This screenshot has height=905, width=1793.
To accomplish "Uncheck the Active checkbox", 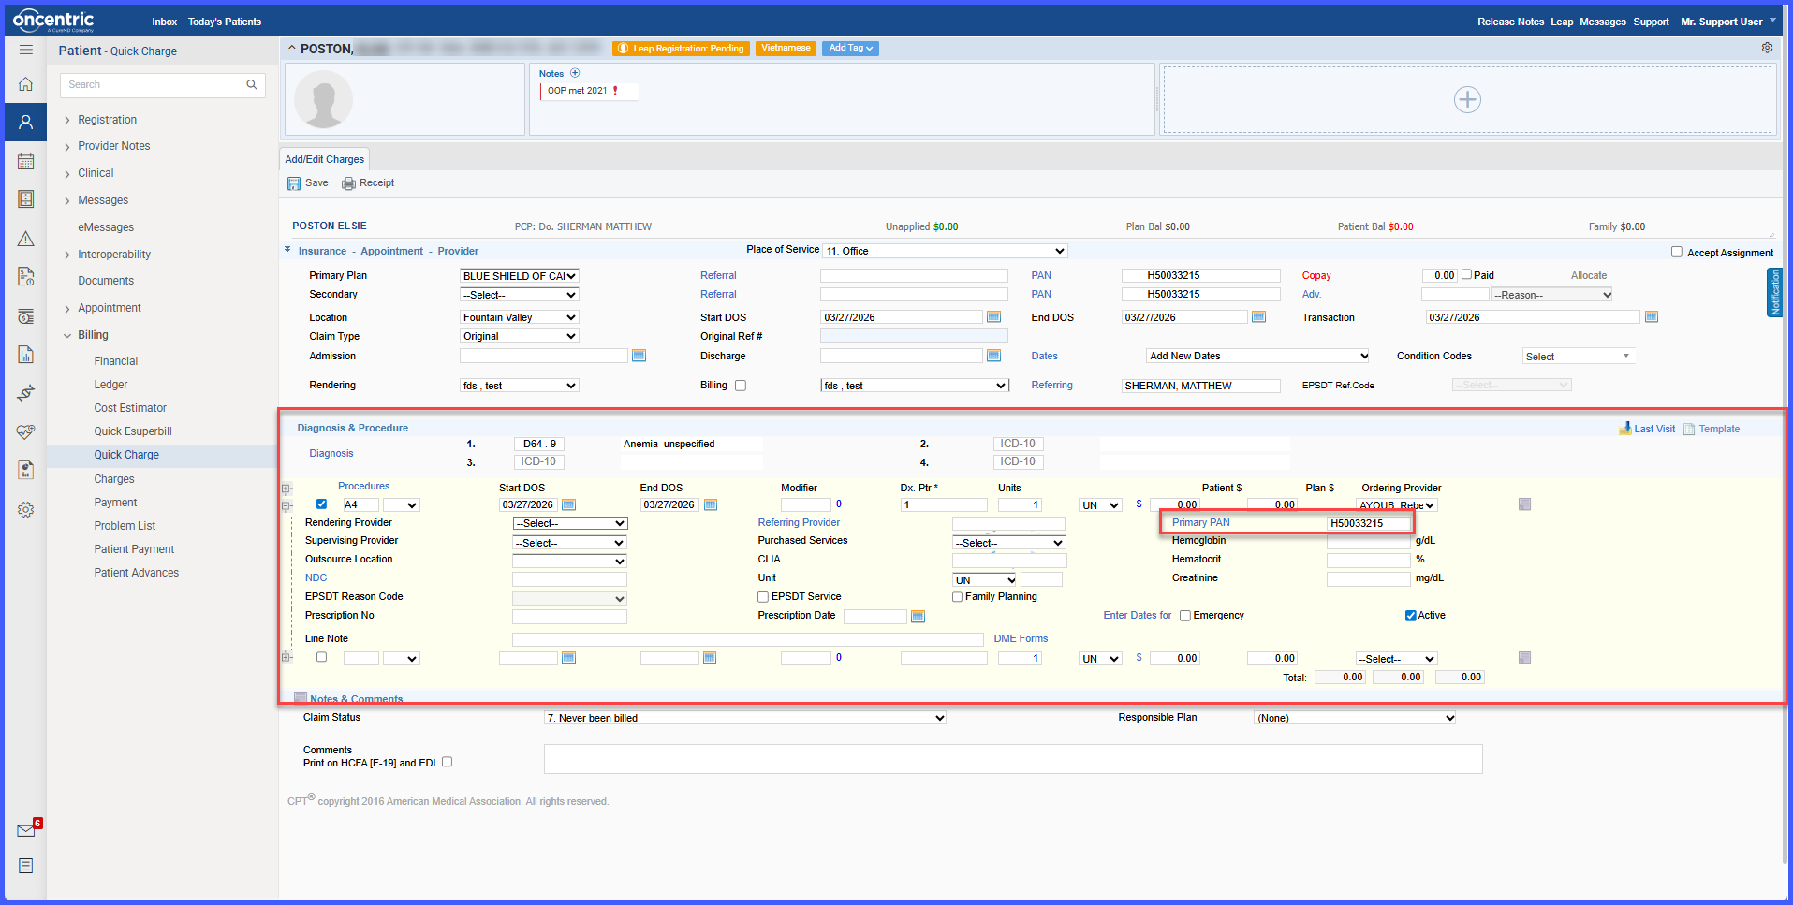I will tap(1410, 616).
